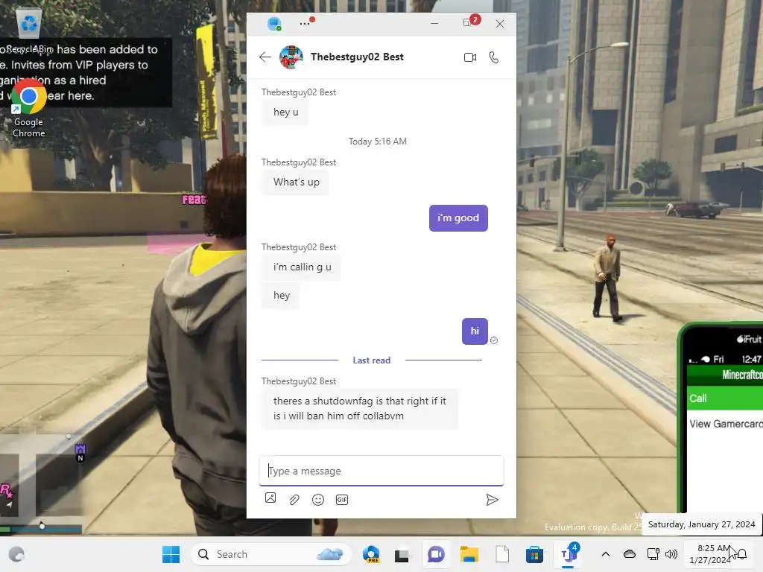Screen dimensions: 763x572
Task: Select Call on the iFruit phone
Action: click(x=725, y=398)
